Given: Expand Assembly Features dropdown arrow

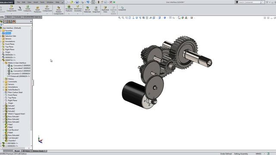Looking at the screenshot, I should pos(69,13).
